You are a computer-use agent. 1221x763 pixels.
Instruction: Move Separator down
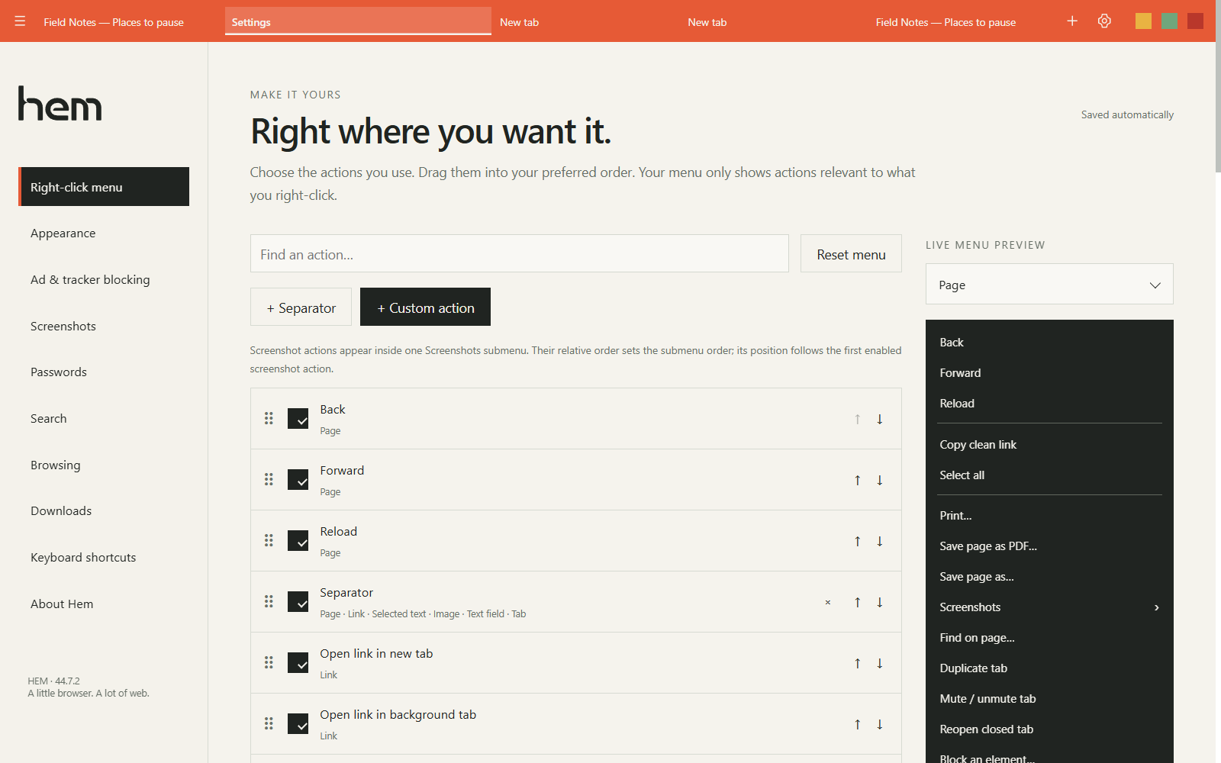(x=880, y=602)
